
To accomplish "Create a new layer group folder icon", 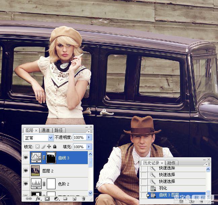I will pos(65,199).
